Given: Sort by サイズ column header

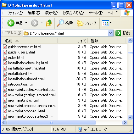Looking at the screenshot, I should [73, 41].
